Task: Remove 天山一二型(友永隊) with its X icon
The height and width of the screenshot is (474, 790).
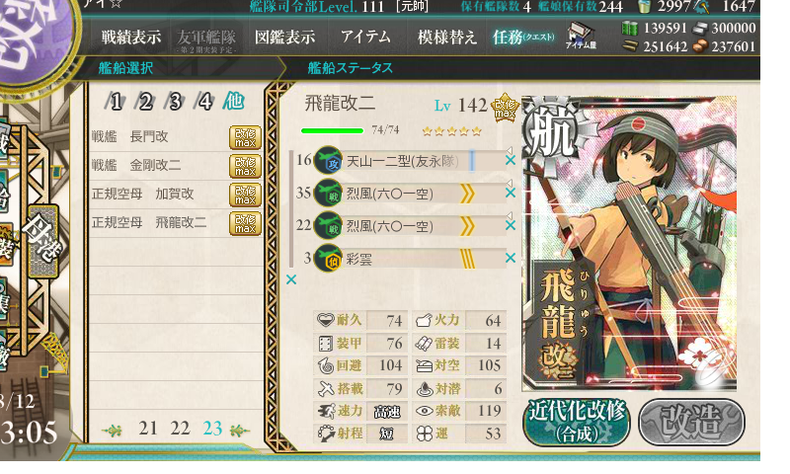Action: pyautogui.click(x=511, y=160)
